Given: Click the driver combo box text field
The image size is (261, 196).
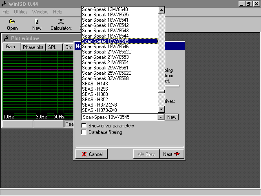Looking at the screenshot, I should [x=119, y=117].
